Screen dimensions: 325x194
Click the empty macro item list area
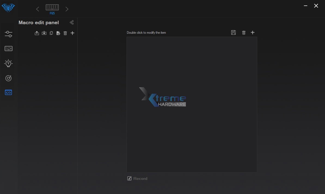point(192,136)
